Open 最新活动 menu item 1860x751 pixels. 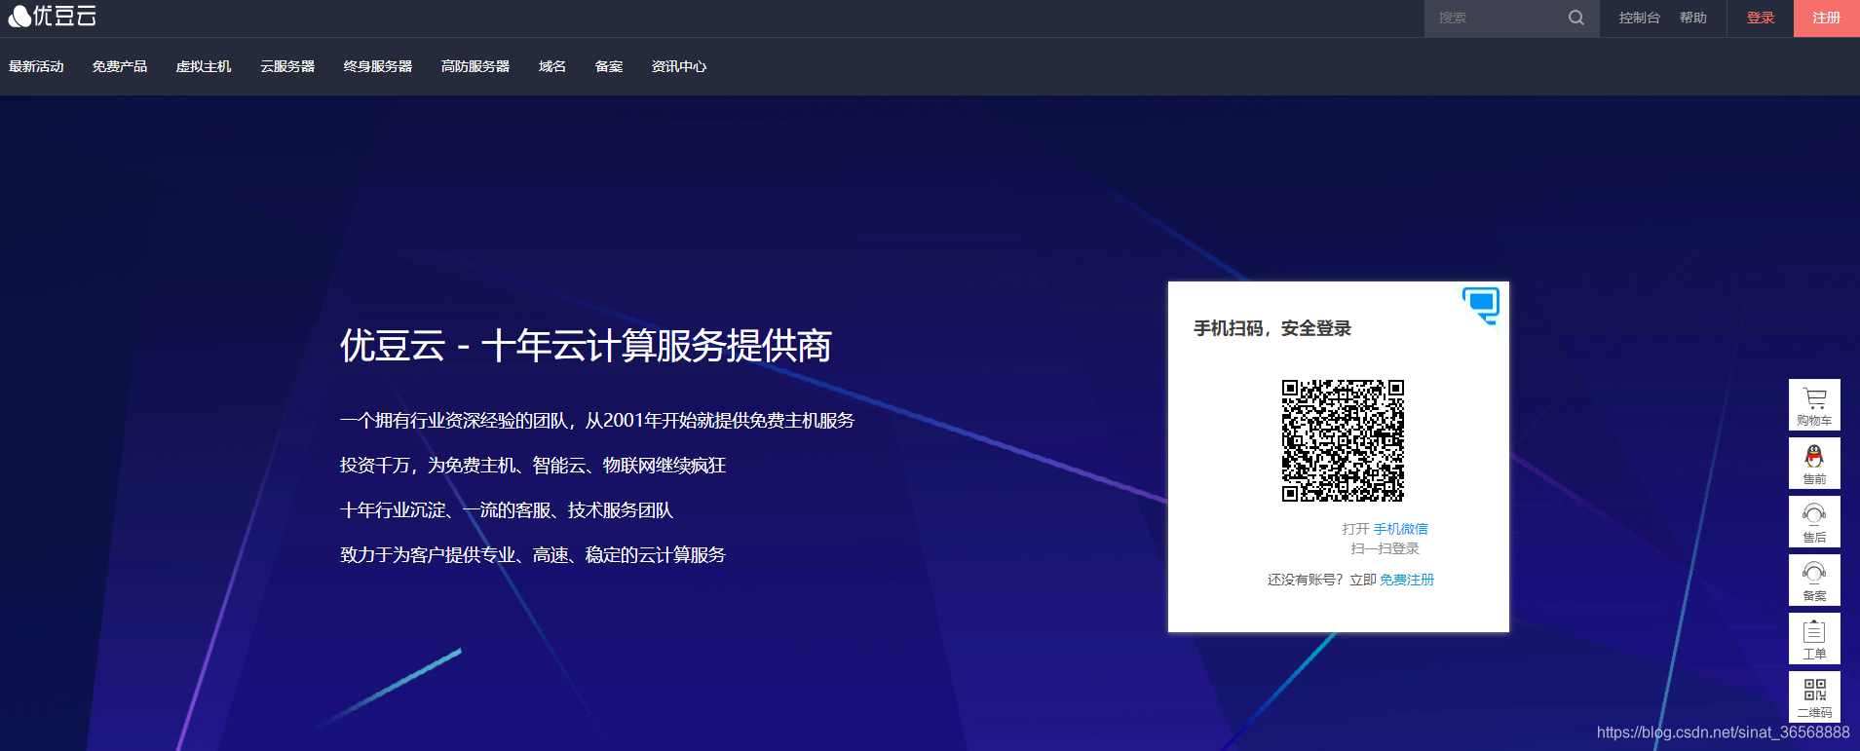pos(36,66)
